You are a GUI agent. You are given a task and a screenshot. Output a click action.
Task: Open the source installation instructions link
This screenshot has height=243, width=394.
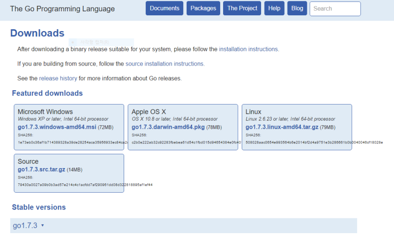click(164, 64)
